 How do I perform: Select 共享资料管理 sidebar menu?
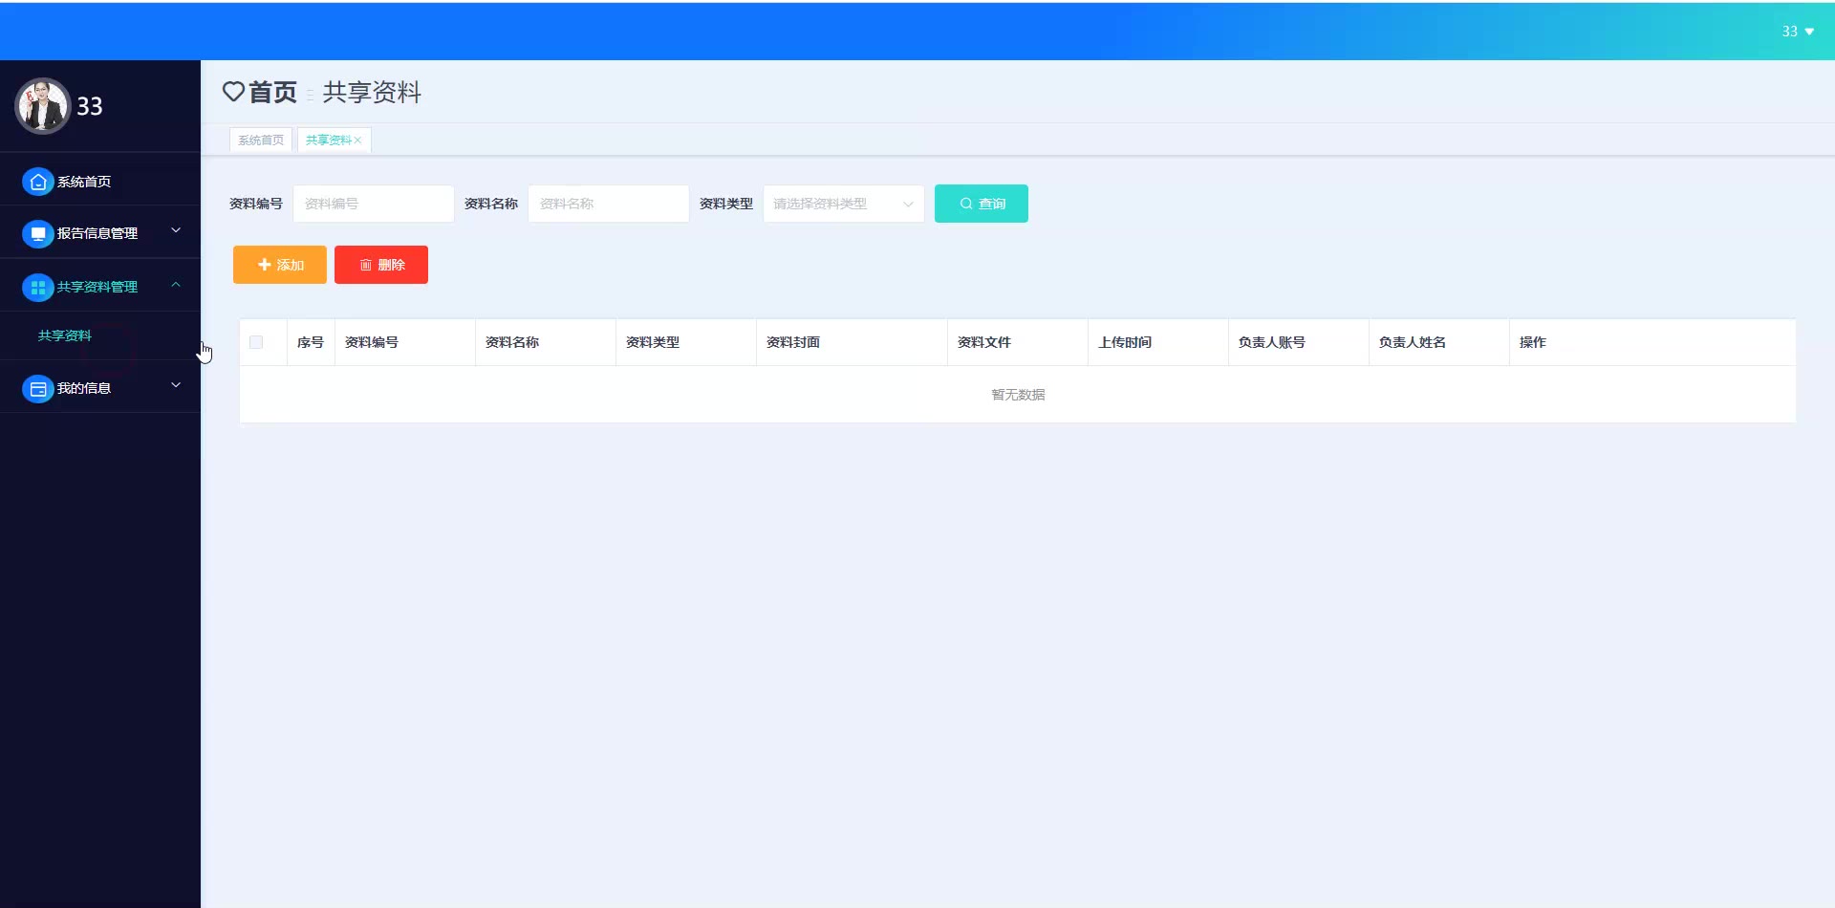click(x=100, y=287)
